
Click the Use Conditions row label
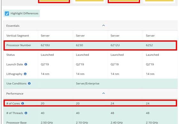click(x=16, y=83)
